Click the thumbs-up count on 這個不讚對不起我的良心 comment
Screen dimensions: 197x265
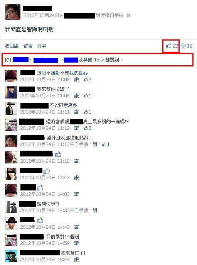click(x=88, y=80)
